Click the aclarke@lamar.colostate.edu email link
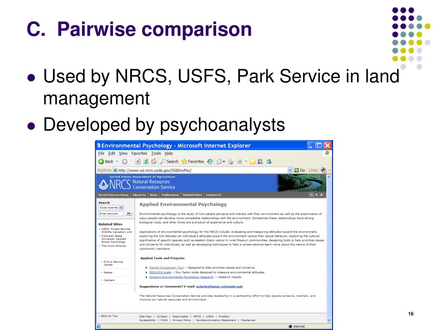 pos(220,287)
